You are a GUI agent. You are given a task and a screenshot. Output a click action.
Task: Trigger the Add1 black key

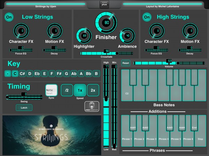[x=133, y=123]
